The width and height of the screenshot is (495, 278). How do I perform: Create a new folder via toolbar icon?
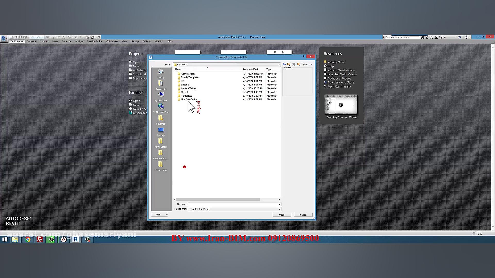point(299,64)
